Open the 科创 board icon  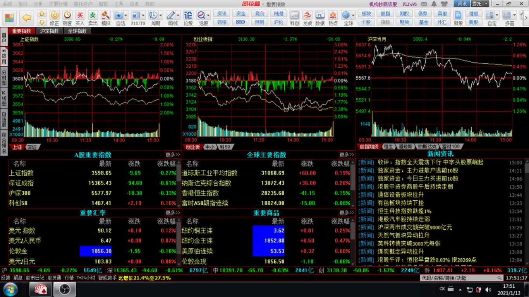295,18
